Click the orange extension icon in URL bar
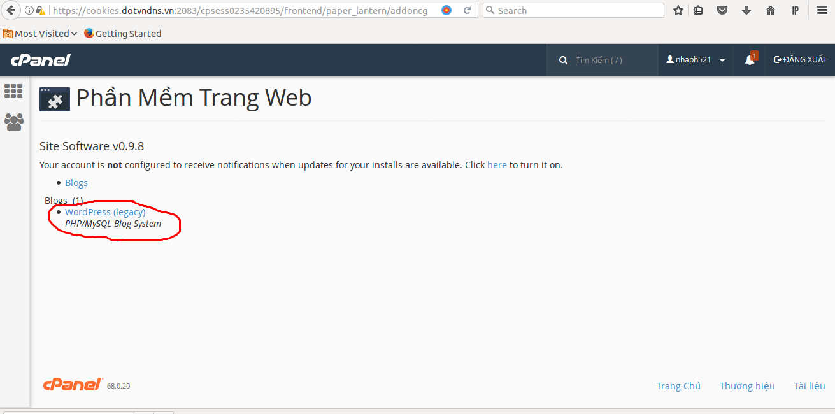The height and width of the screenshot is (414, 835). coord(446,10)
